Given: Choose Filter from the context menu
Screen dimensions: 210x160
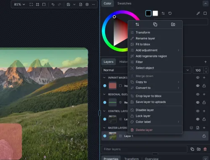Looking at the screenshot, I should point(155,62).
